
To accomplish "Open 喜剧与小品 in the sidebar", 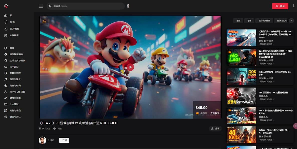I will 15,110.
